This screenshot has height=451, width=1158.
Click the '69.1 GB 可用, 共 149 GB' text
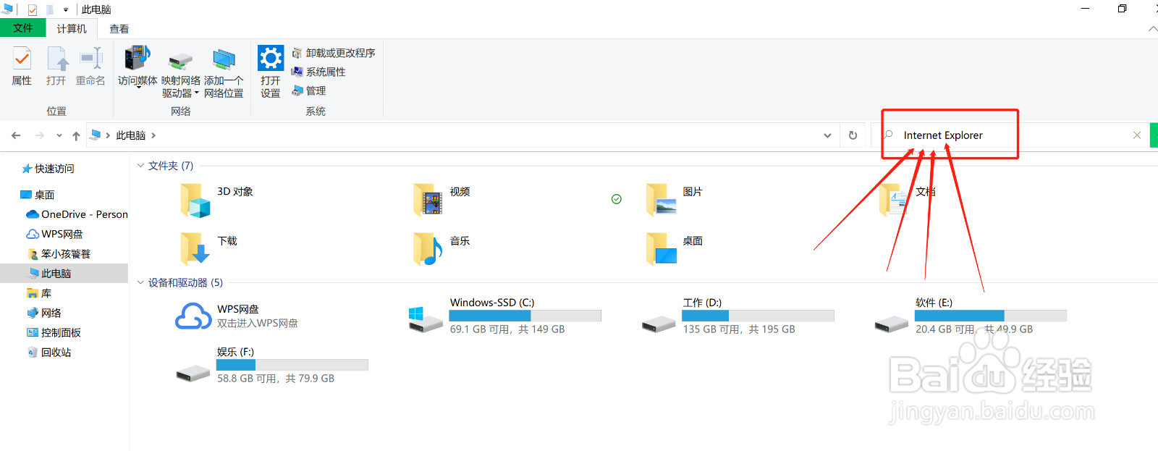click(507, 329)
